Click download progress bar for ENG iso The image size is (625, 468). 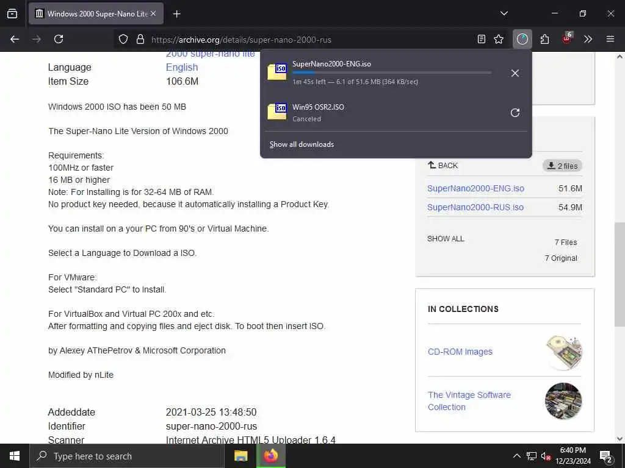click(x=392, y=73)
